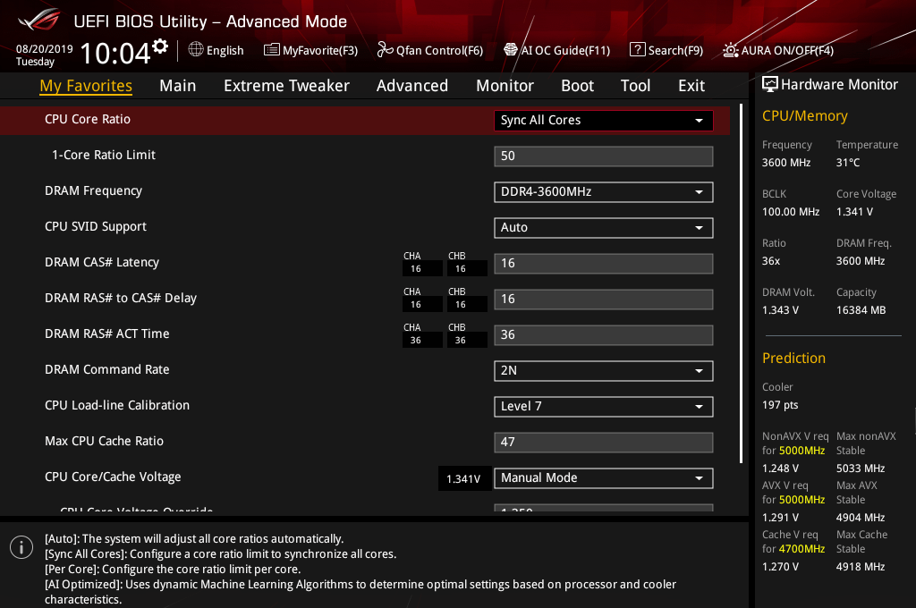Screen dimensions: 916x608
Task: Click the settings list scrollbar
Action: click(741, 283)
